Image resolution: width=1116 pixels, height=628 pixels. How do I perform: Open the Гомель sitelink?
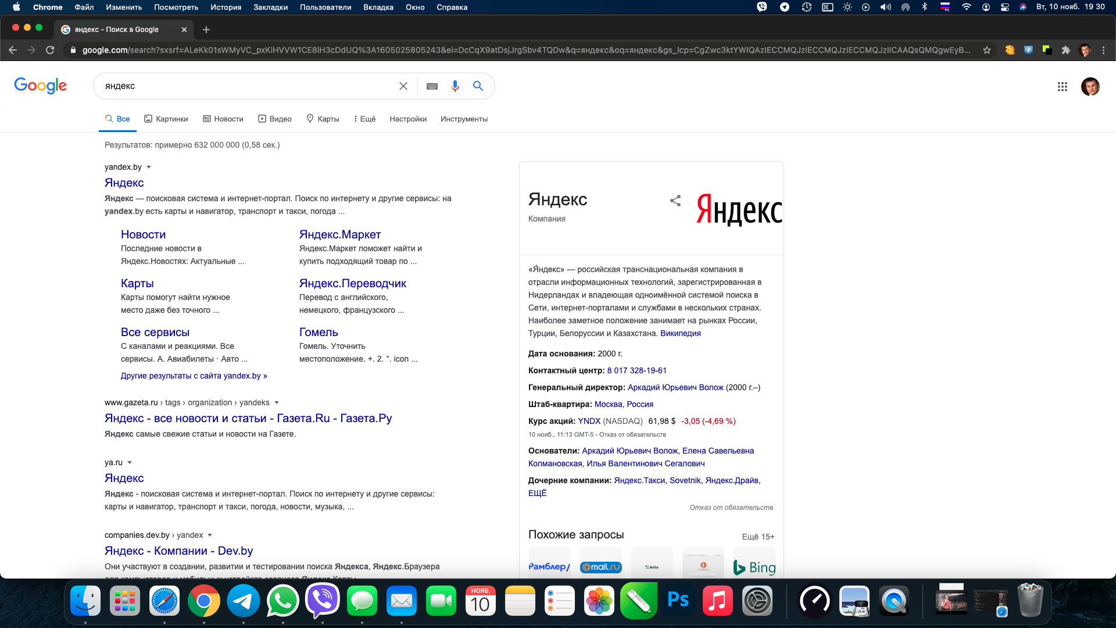(x=319, y=332)
